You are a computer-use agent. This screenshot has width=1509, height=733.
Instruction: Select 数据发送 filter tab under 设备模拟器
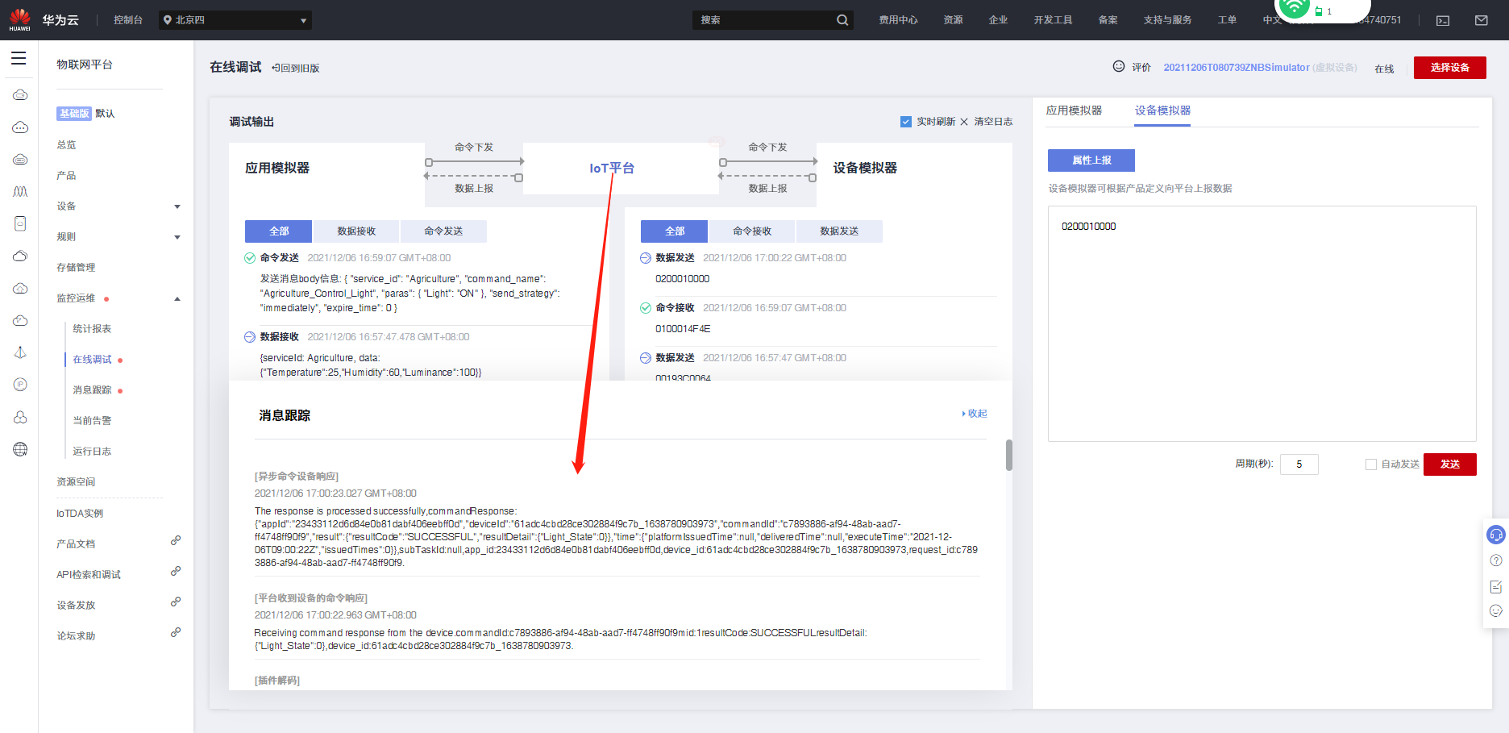[x=839, y=231]
